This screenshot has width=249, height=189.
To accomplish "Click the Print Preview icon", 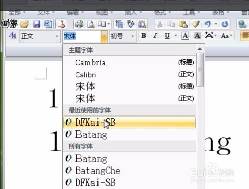I will (91, 24).
